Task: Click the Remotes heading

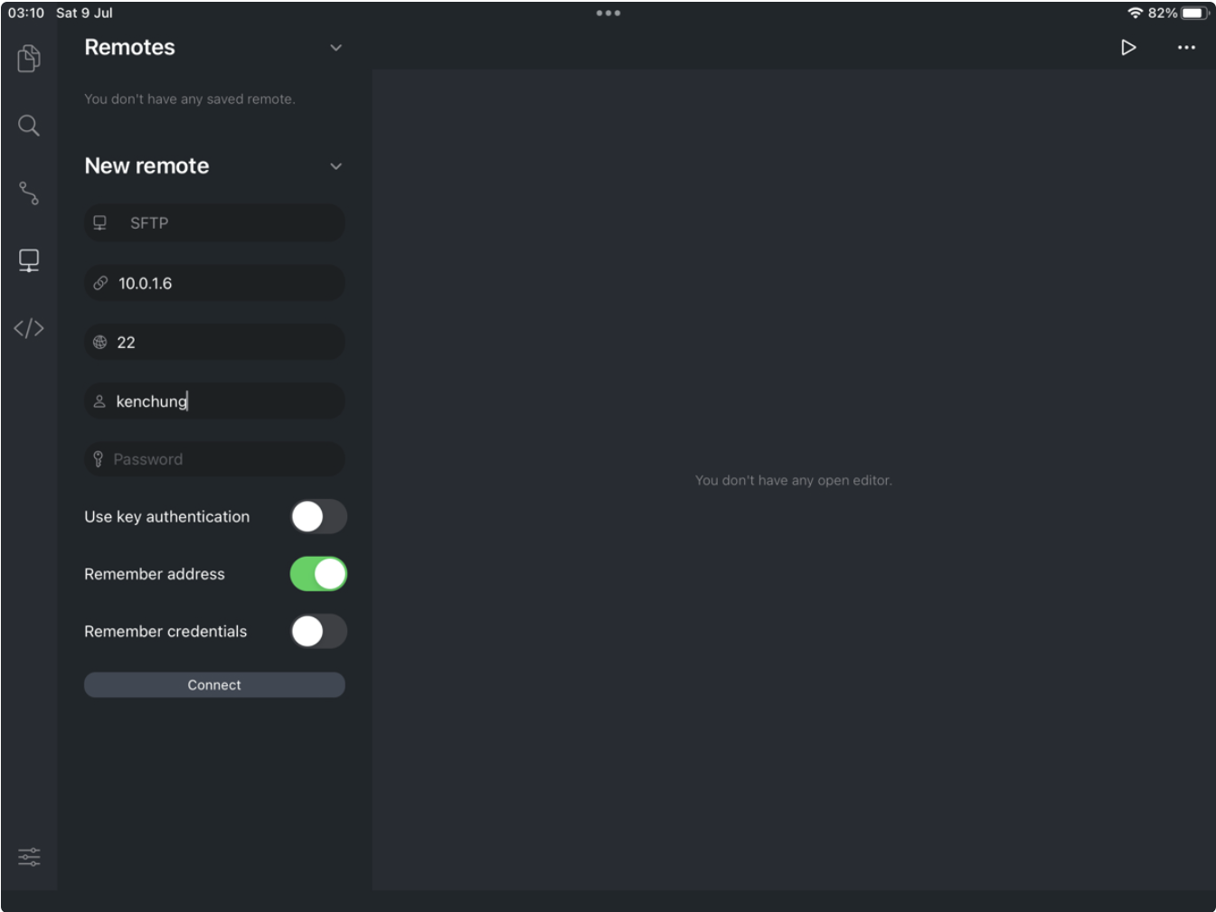Action: 129,47
